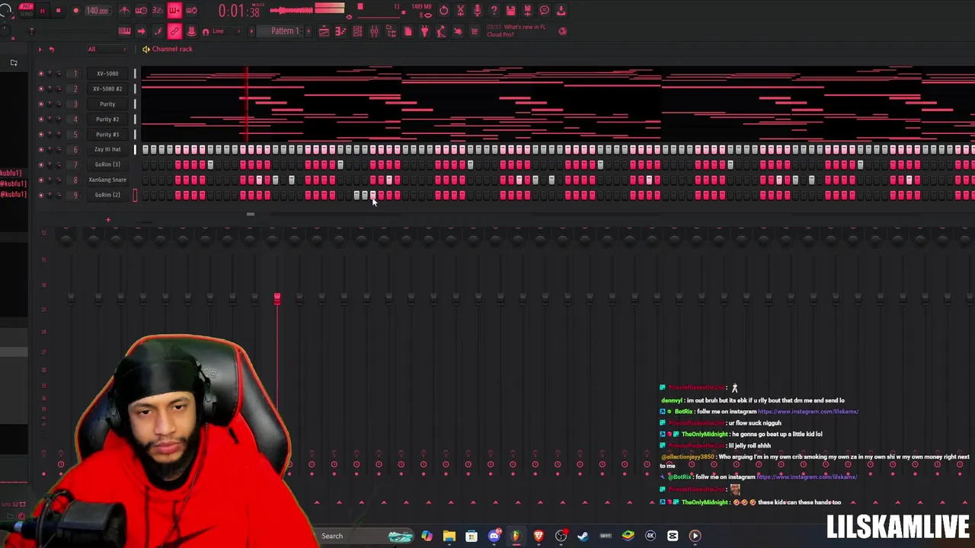Stop playback with the stop button
This screenshot has height=548, width=975.
click(59, 11)
